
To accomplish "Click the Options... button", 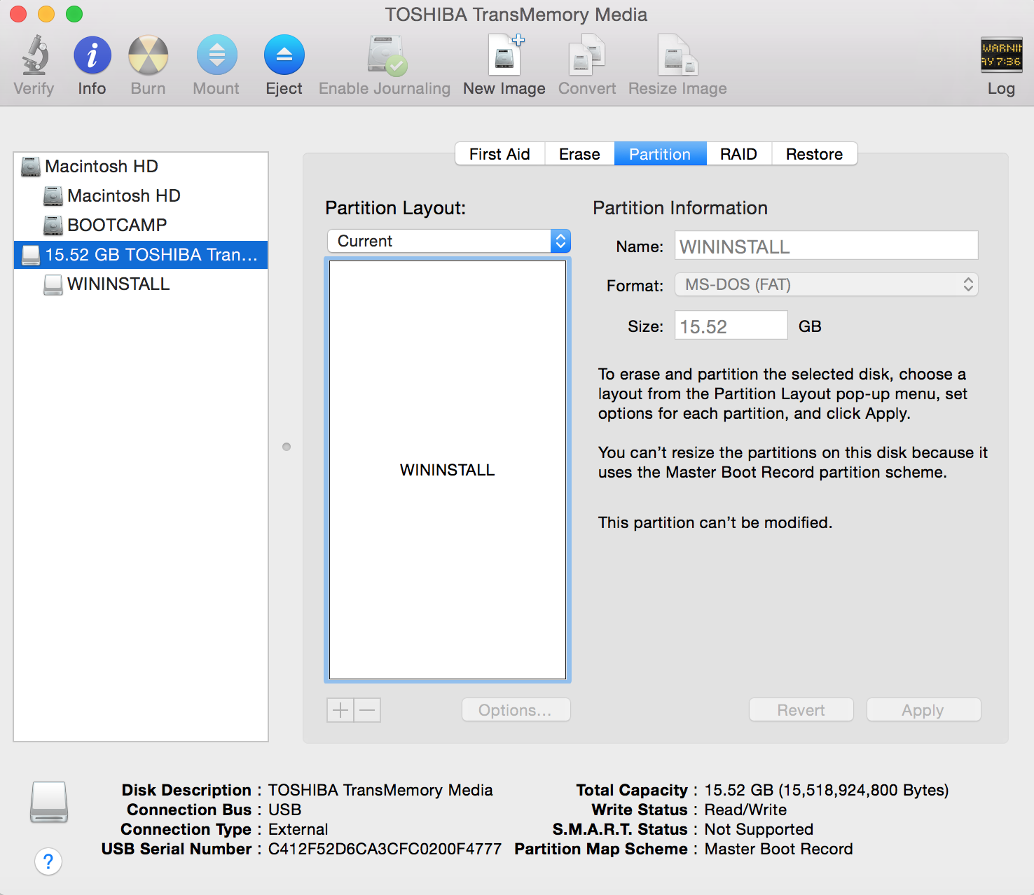I will click(516, 710).
